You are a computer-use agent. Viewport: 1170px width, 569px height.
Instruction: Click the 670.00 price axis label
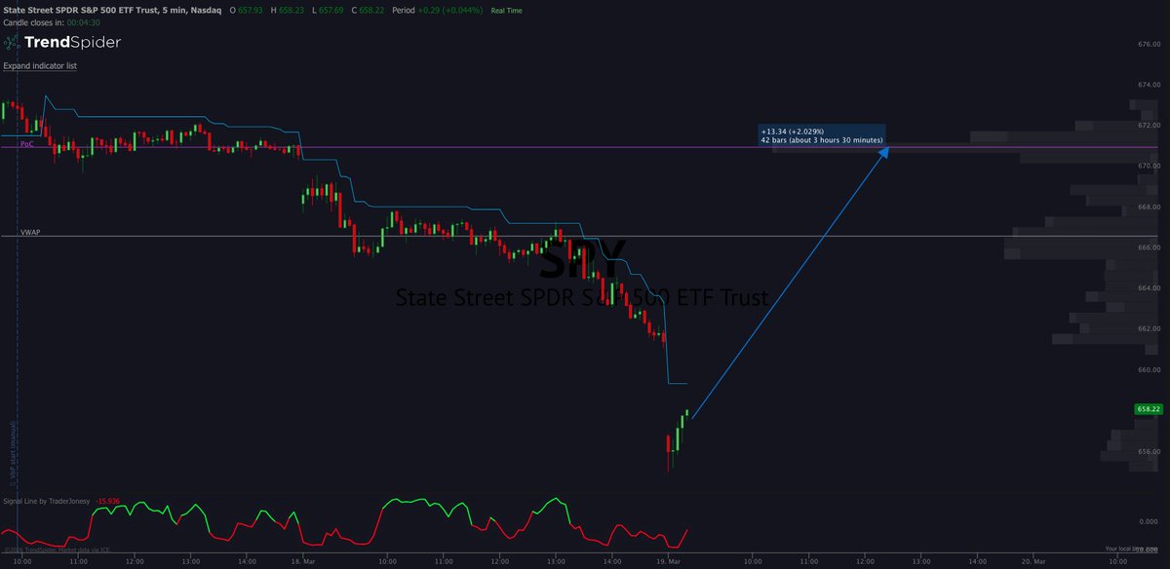pos(1148,167)
